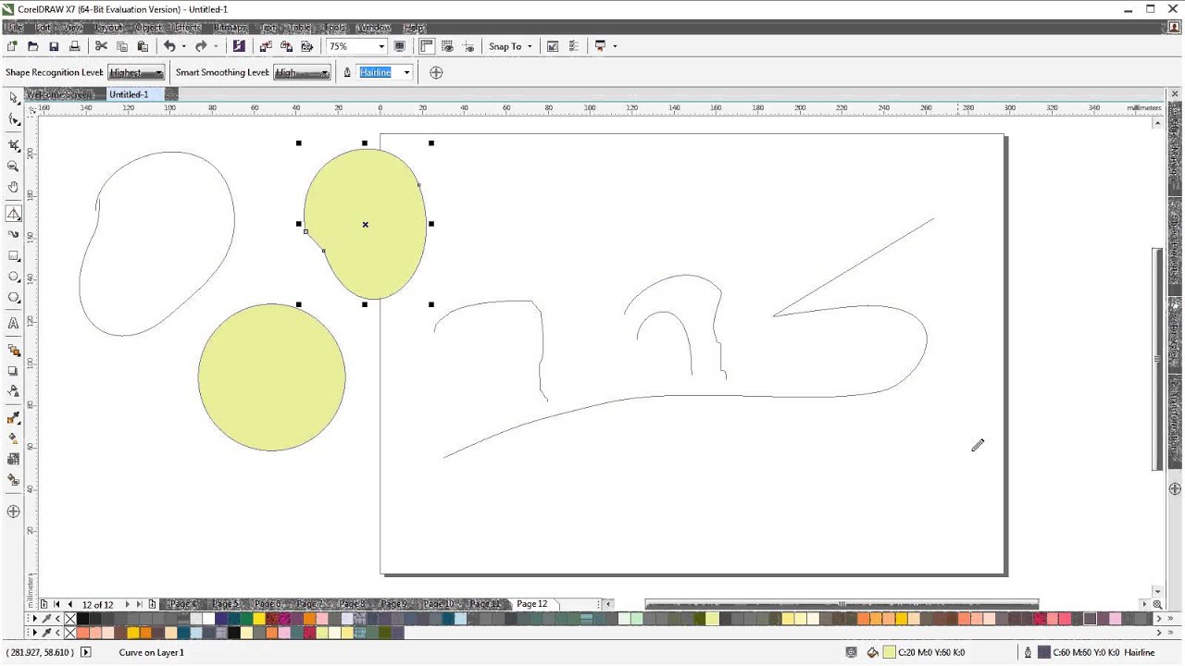1185x666 pixels.
Task: Toggle full-screen preview button
Action: click(x=400, y=46)
